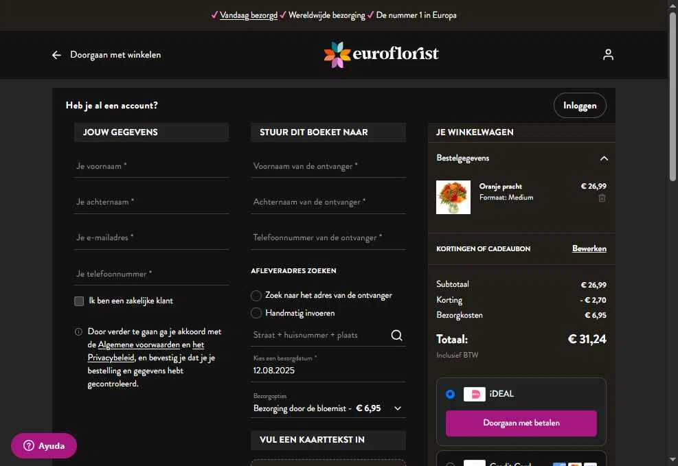Click the address search magnifier icon
This screenshot has width=678, height=466.
(396, 335)
